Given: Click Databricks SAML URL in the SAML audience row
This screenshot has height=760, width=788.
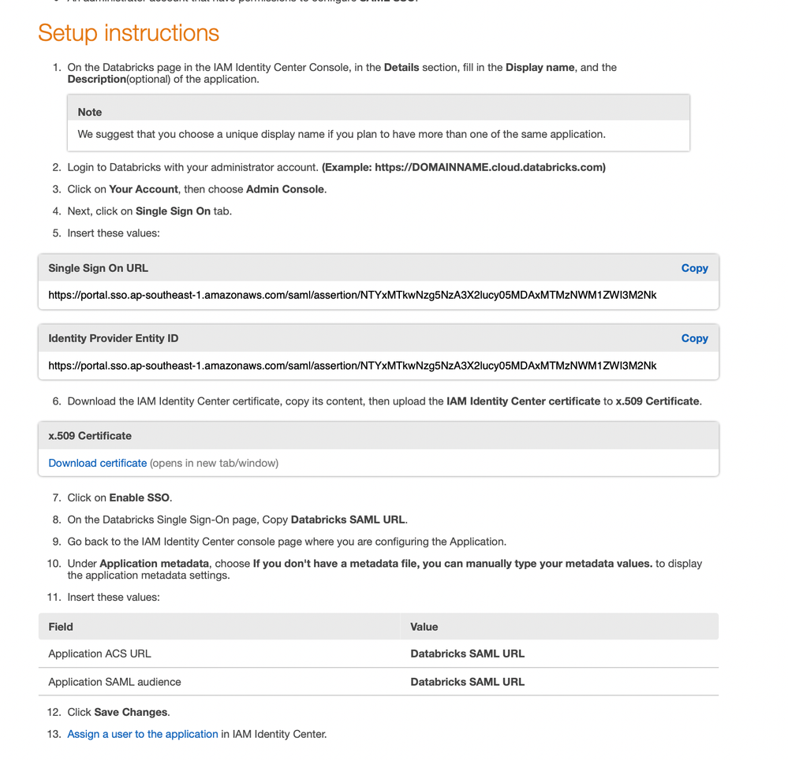Looking at the screenshot, I should [x=467, y=682].
